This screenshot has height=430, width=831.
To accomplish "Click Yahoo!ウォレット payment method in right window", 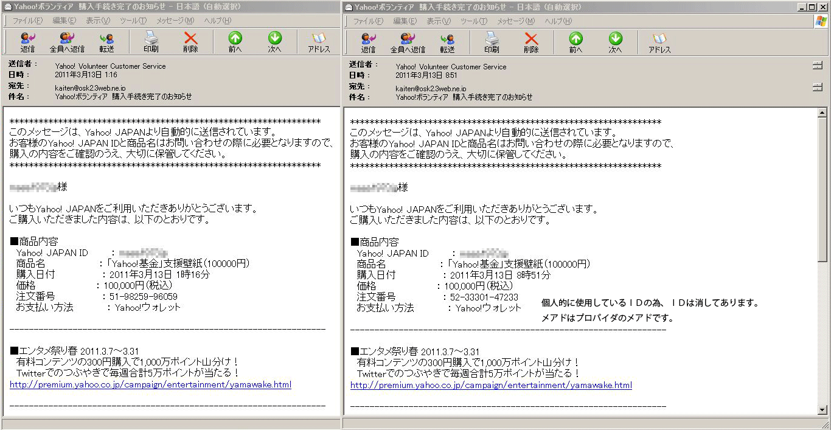I will (x=489, y=308).
